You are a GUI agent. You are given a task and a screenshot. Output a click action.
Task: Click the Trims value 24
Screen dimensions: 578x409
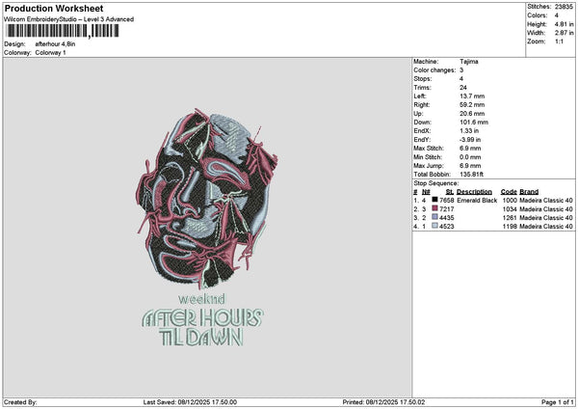[463, 88]
